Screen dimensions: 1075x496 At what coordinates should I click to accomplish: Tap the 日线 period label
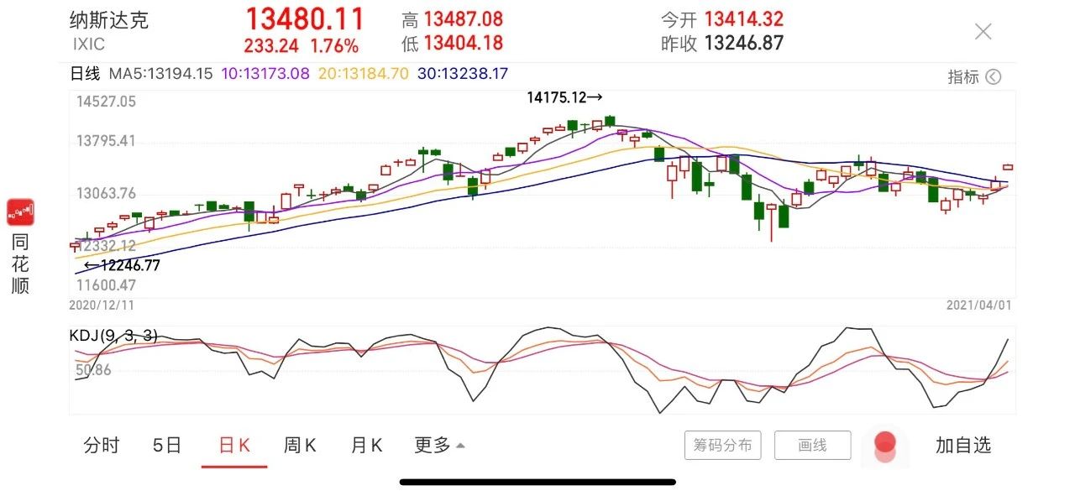point(84,74)
